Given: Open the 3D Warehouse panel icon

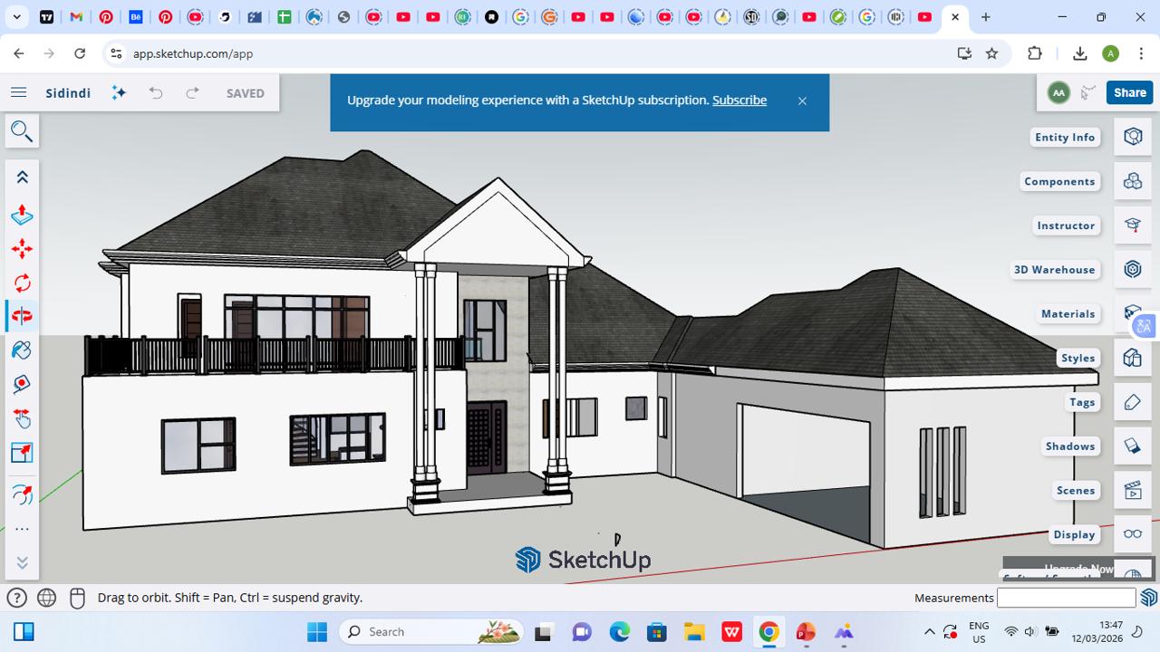Looking at the screenshot, I should (x=1132, y=269).
